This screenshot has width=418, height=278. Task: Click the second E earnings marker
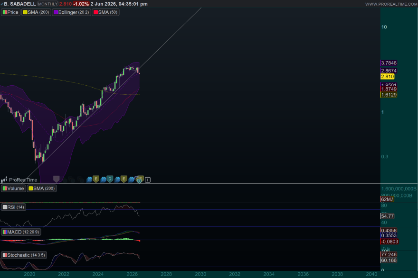(123, 179)
